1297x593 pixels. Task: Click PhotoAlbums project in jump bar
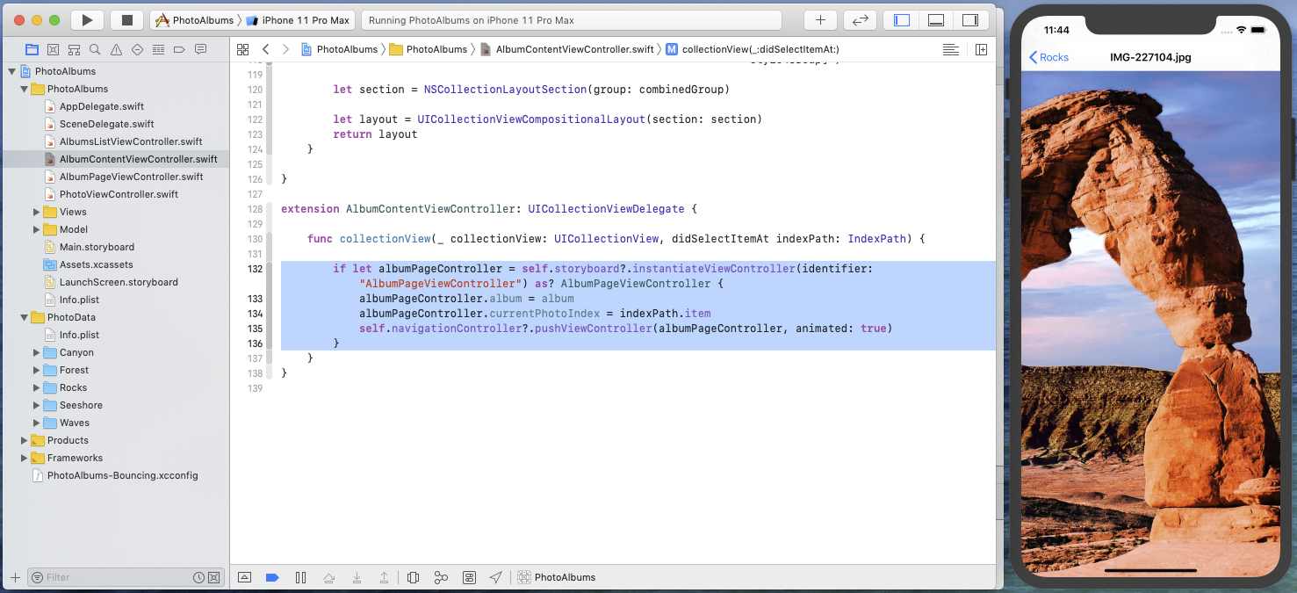339,49
